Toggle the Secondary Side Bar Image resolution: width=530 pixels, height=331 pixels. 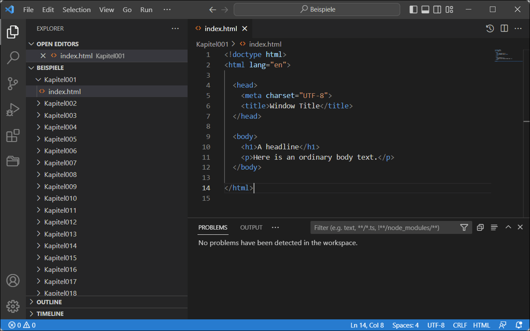tap(437, 9)
